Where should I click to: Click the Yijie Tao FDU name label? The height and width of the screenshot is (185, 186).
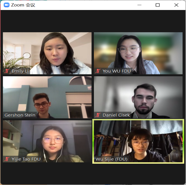click(26, 159)
